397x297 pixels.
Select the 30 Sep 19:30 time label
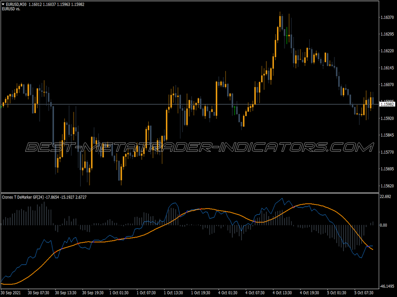pyautogui.click(x=93, y=293)
